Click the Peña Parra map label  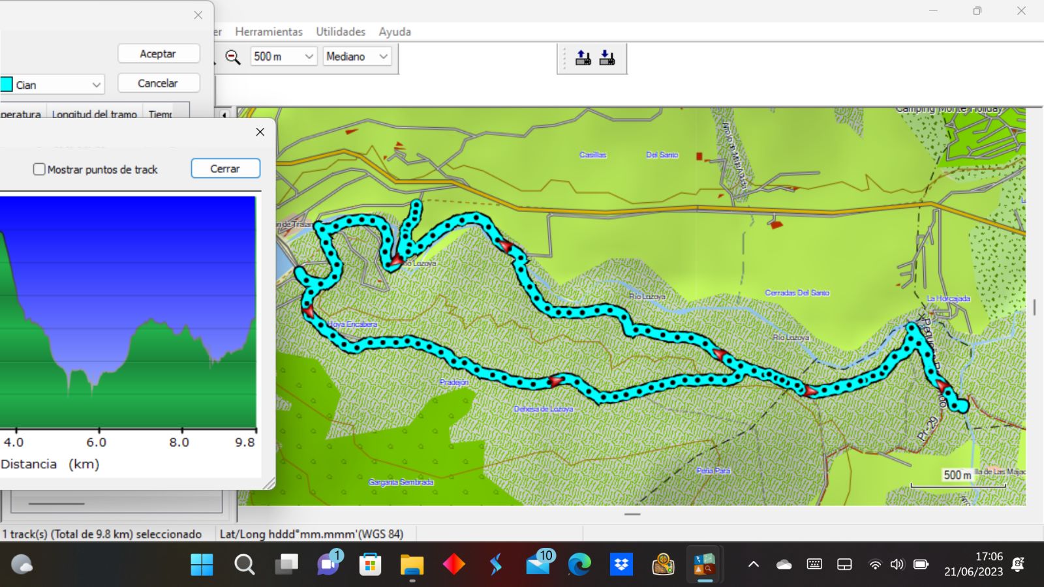713,470
